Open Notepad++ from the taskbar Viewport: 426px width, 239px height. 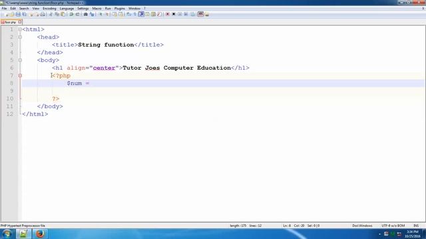pos(23,234)
